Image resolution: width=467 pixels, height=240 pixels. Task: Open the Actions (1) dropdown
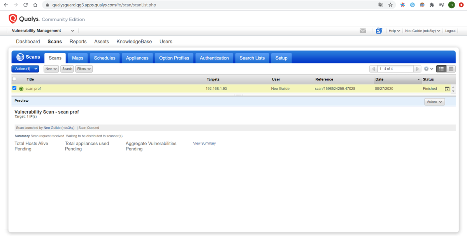point(25,68)
